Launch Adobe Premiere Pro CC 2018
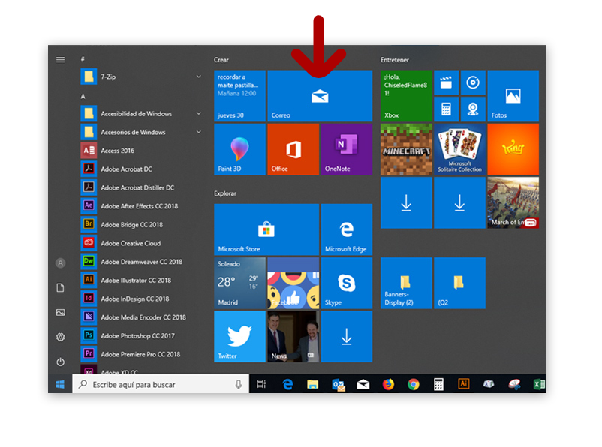The height and width of the screenshot is (447, 602). 141,354
